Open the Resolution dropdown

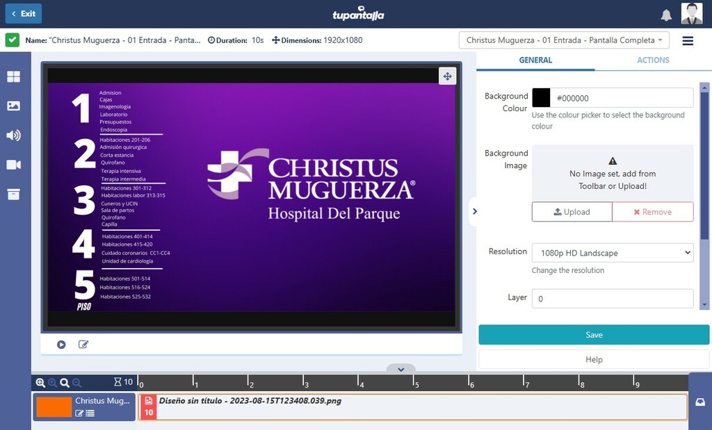612,253
